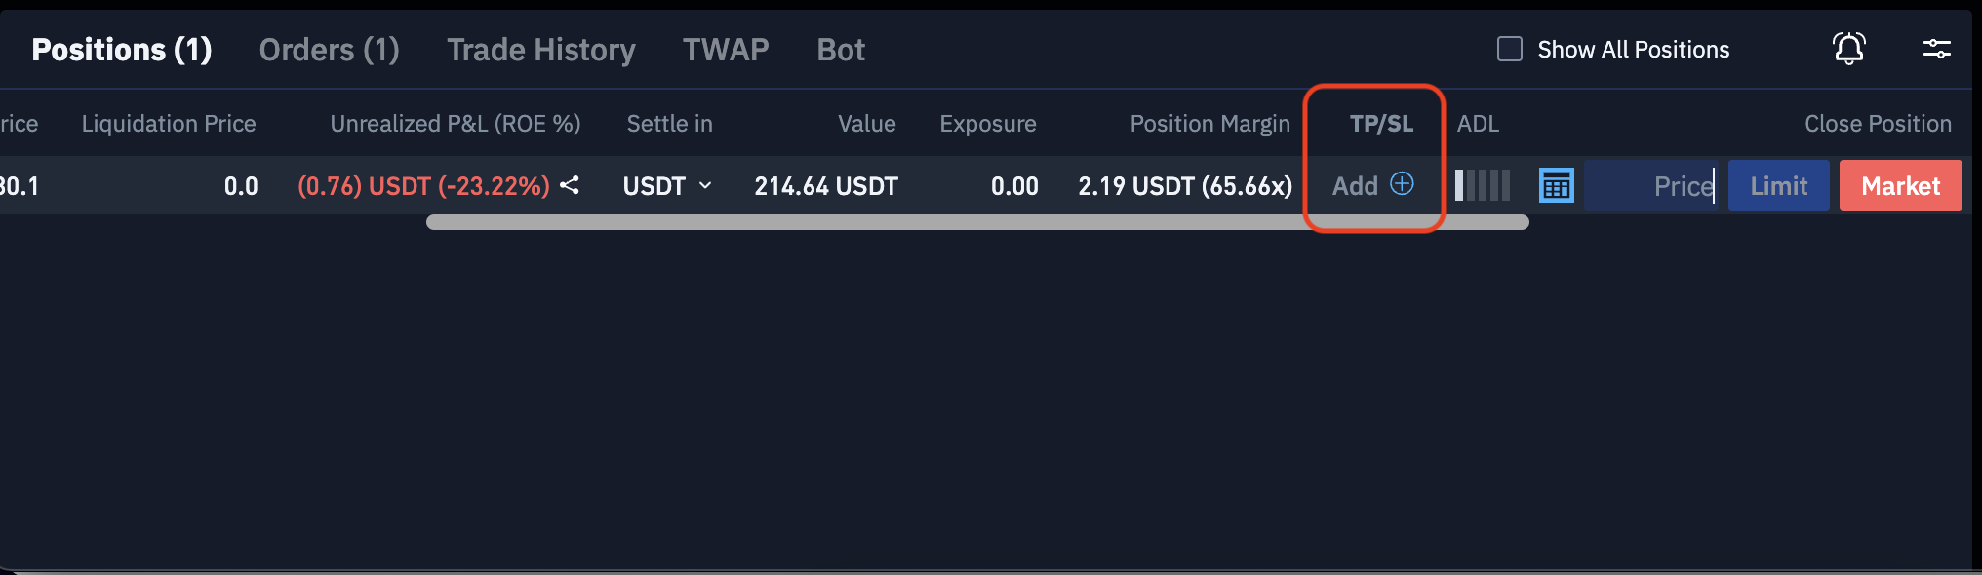Click the Position Margin value 2.19 USDT
Image resolution: width=1982 pixels, height=575 pixels.
1184,186
